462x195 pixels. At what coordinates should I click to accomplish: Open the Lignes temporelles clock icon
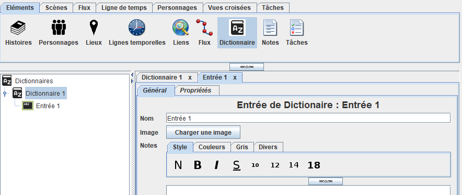137,28
